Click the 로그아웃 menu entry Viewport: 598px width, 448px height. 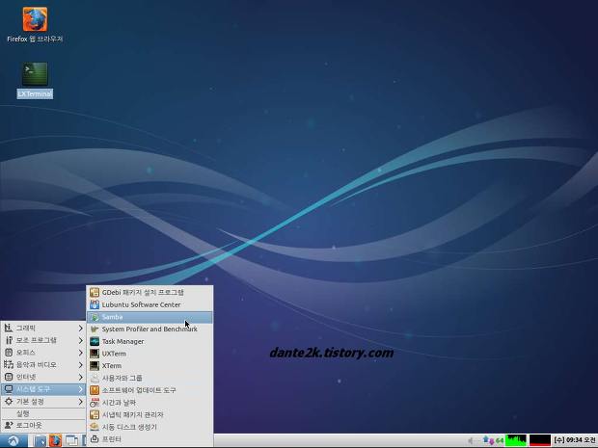[x=43, y=425]
